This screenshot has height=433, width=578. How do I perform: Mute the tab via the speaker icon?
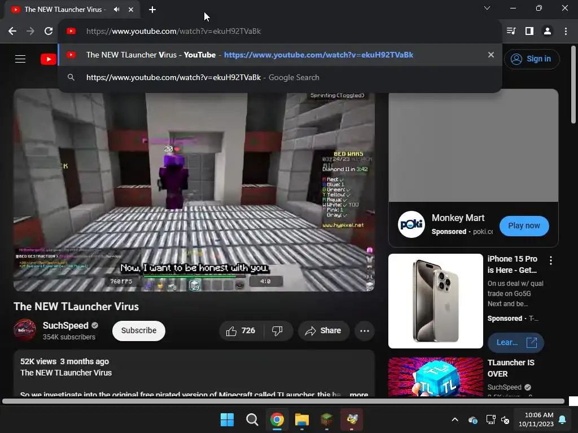(116, 10)
